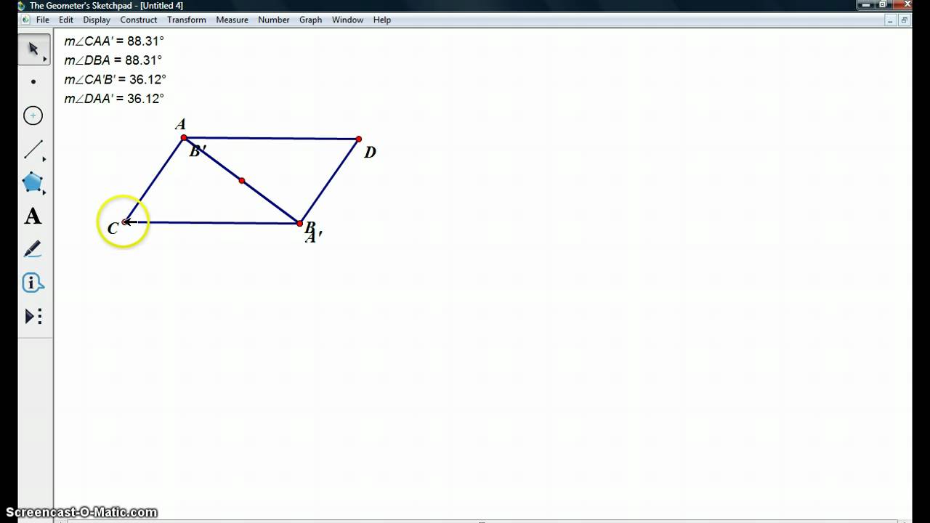Restore the document window in menu bar
Viewport: 930px width, 523px height.
[x=905, y=20]
